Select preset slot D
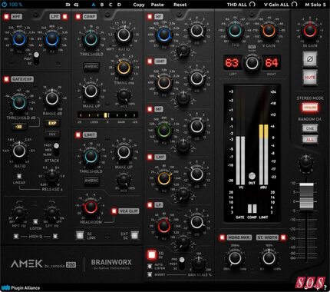Viewport: 330px width, 292px height. tap(119, 5)
